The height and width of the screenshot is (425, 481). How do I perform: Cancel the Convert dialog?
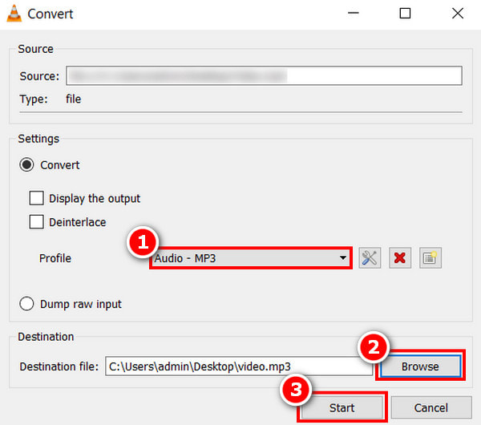tap(431, 407)
